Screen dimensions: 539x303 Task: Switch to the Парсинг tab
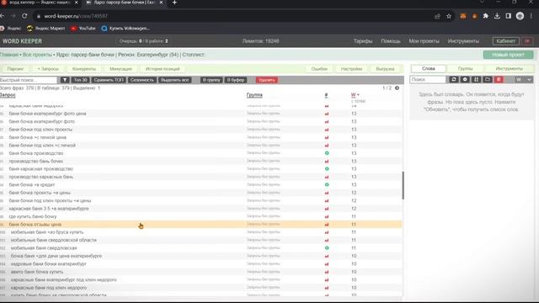tap(15, 69)
